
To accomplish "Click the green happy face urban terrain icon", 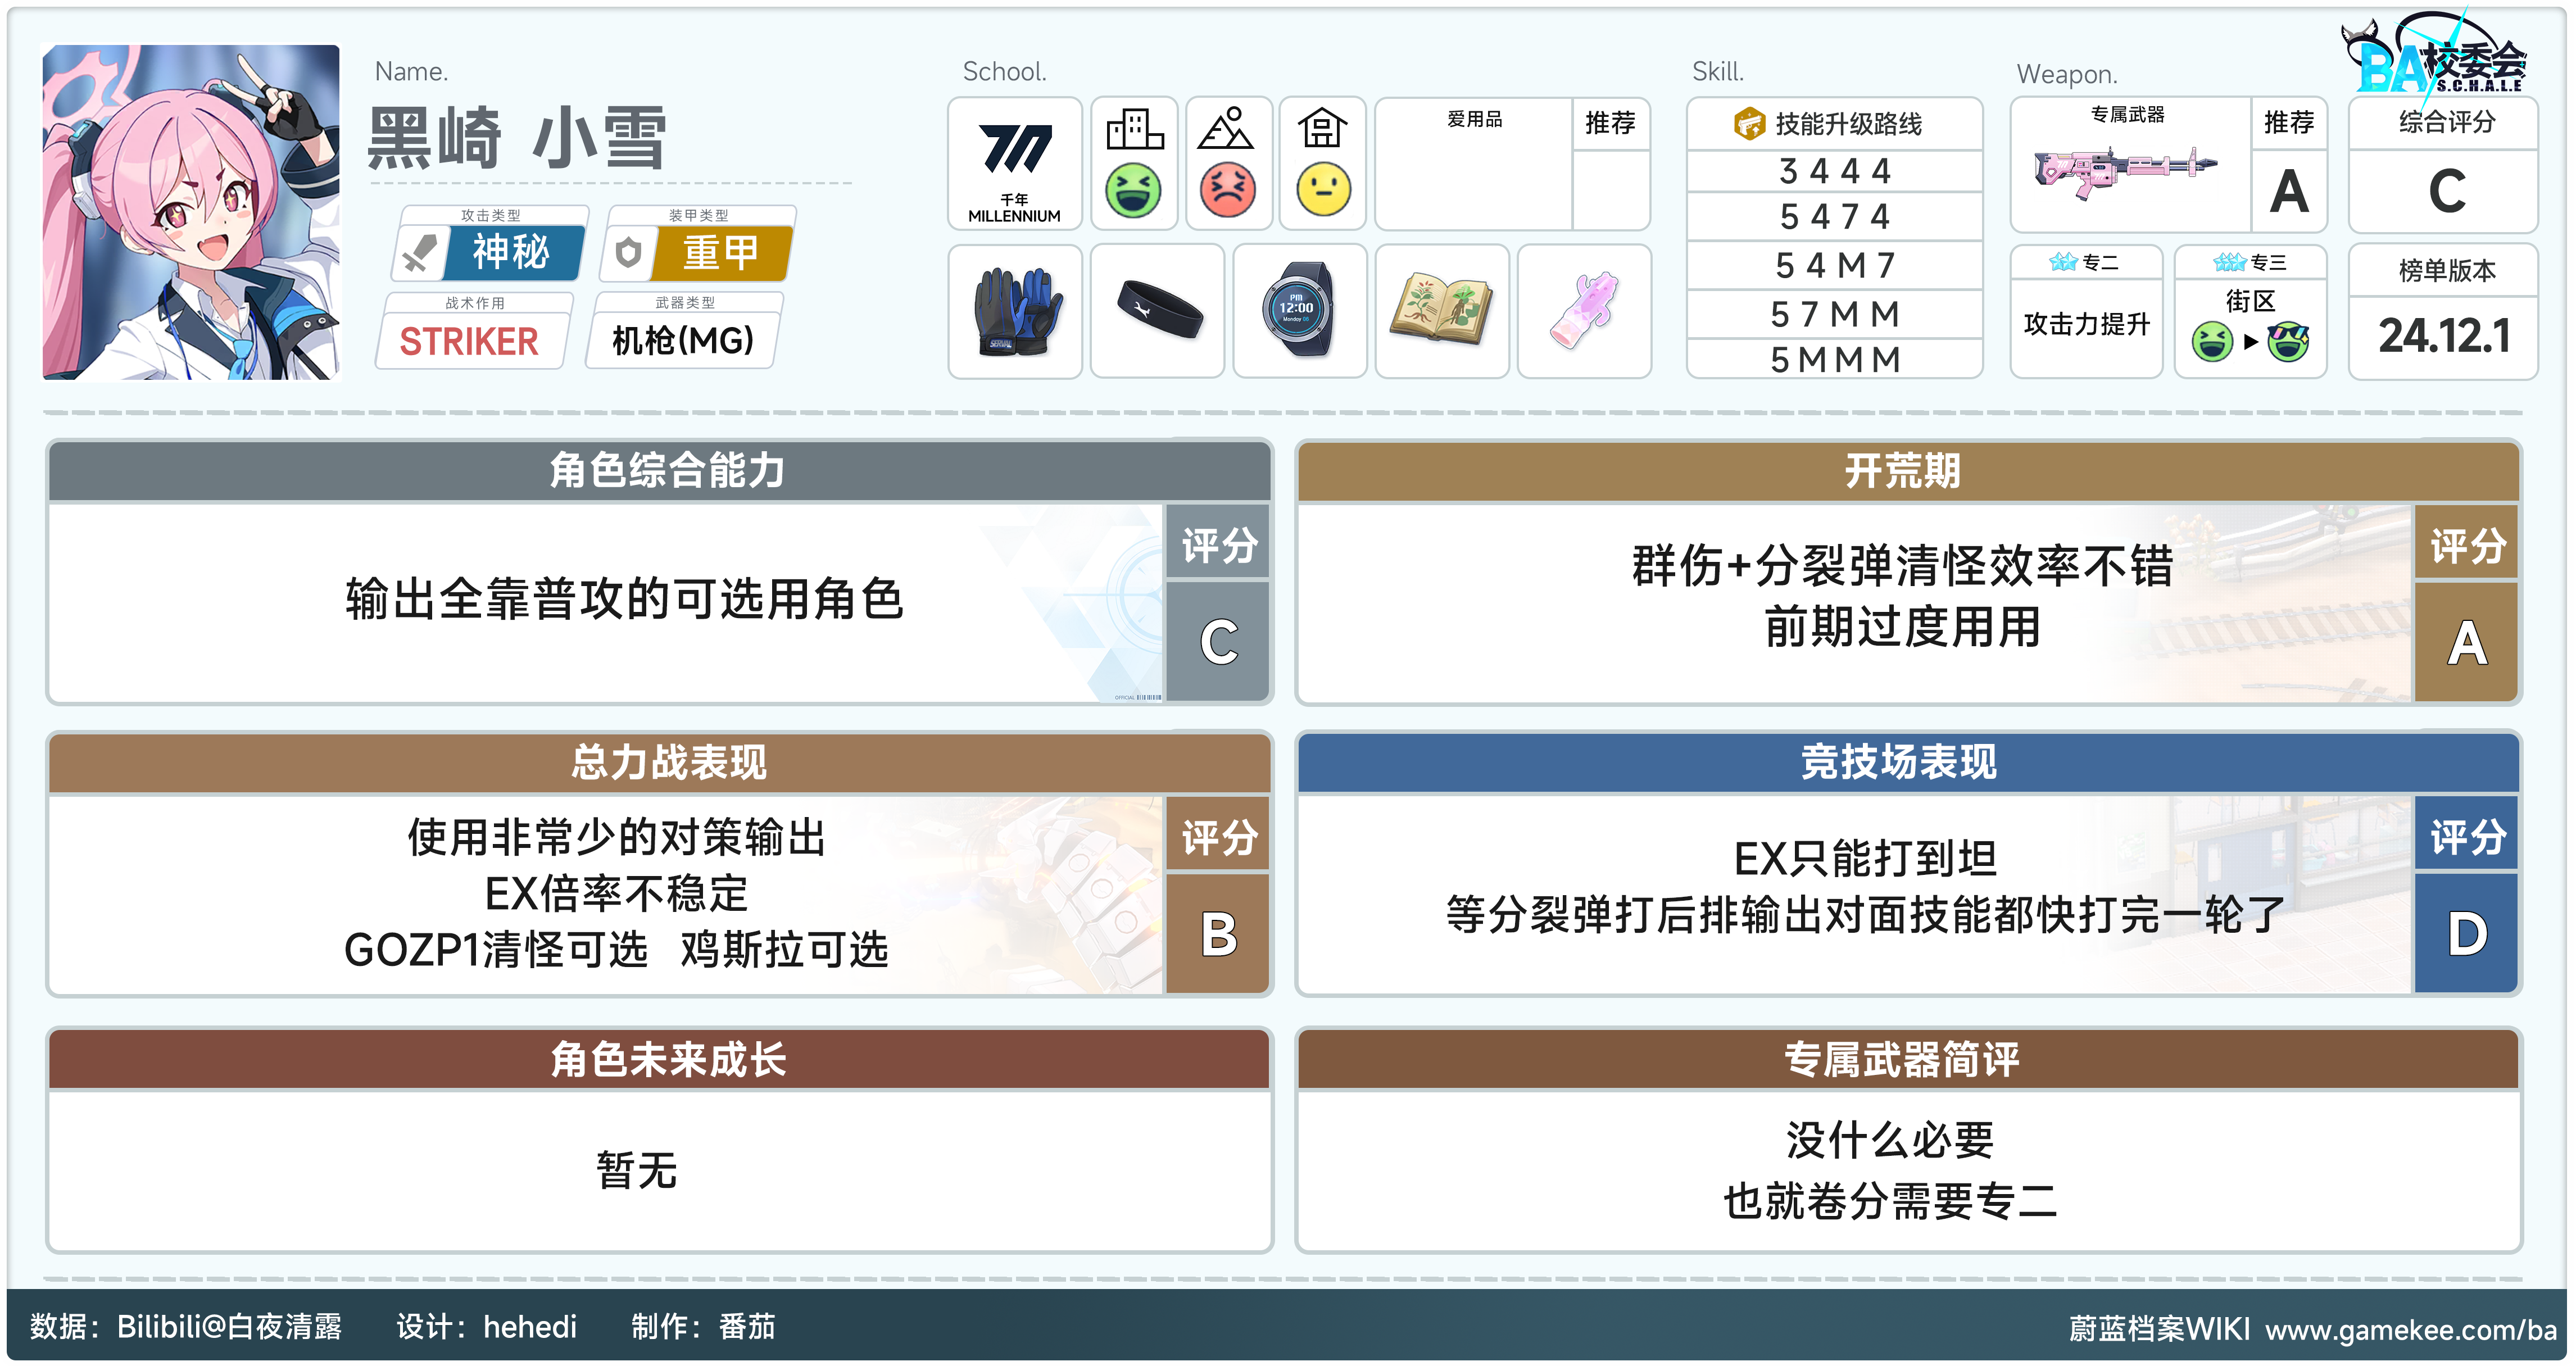I will point(1133,190).
